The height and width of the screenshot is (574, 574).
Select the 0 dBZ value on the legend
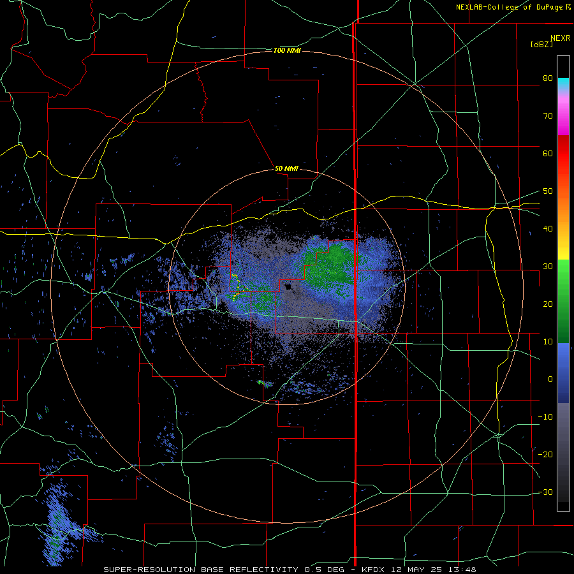click(x=550, y=379)
